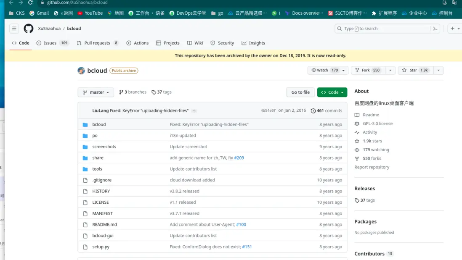Image resolution: width=462 pixels, height=260 pixels.
Task: Click the Go to file button
Action: [x=300, y=92]
